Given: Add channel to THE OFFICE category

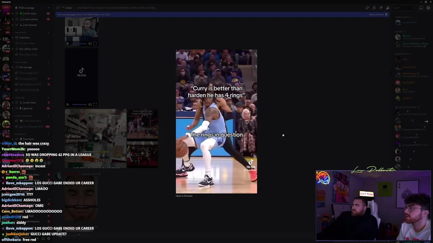Looking at the screenshot, I should 48,33.
